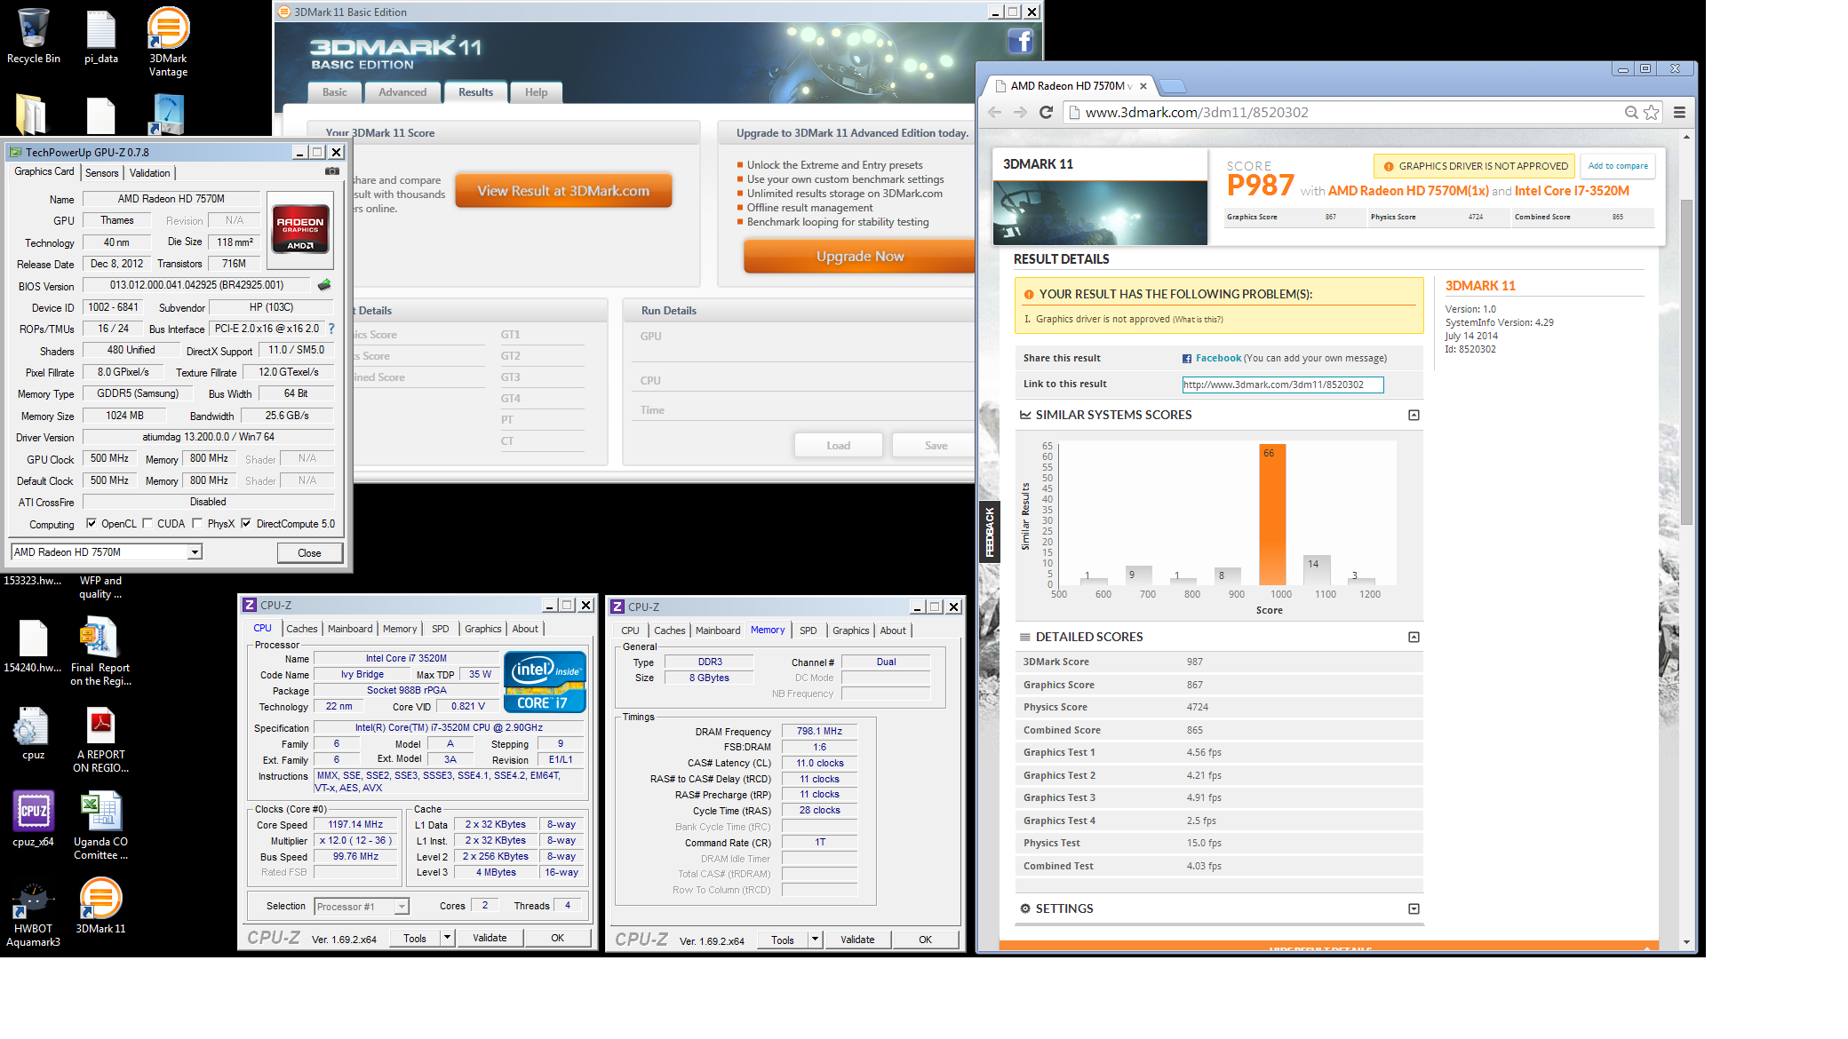Open Final Report on the Regi document
The image size is (1848, 1039).
click(x=100, y=653)
